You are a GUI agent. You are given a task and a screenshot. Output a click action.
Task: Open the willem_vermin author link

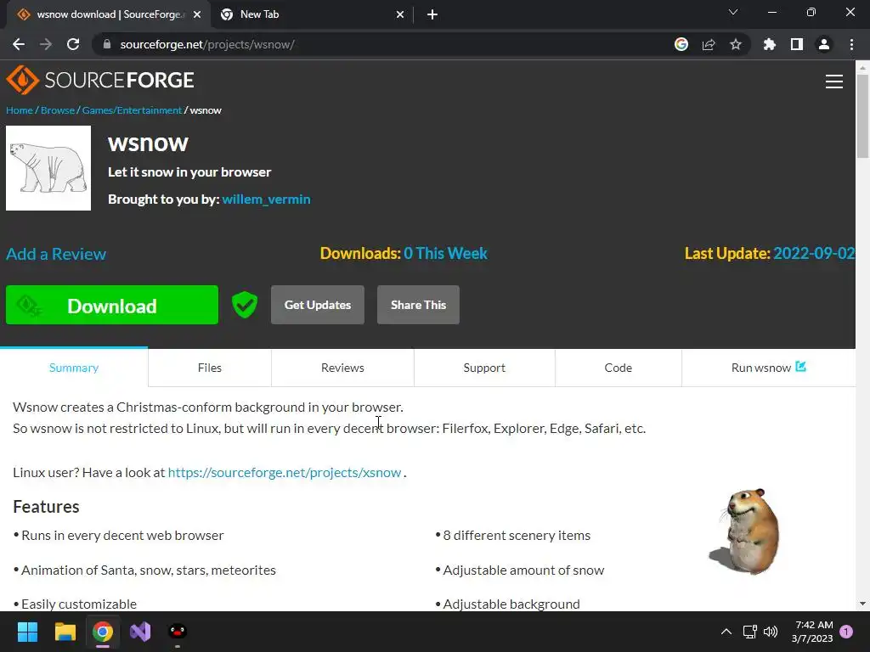(266, 200)
